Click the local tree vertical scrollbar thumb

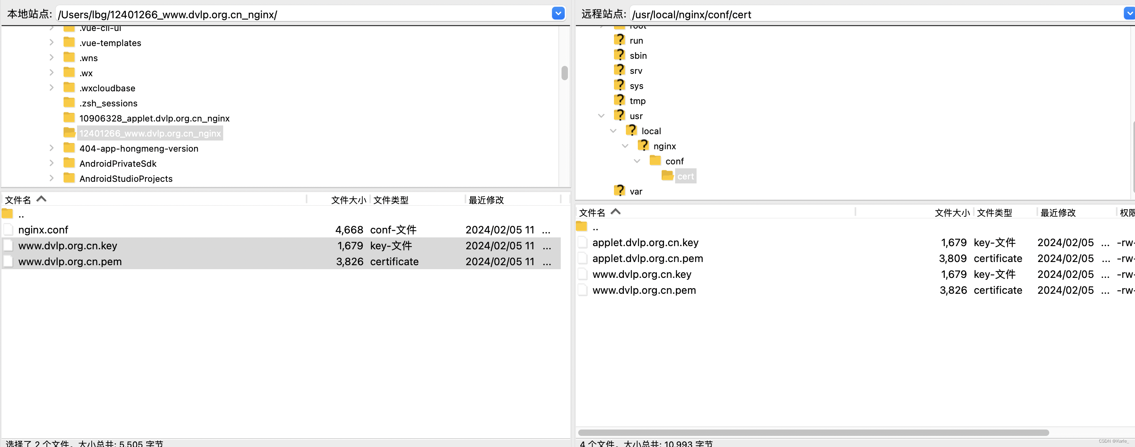coord(564,73)
